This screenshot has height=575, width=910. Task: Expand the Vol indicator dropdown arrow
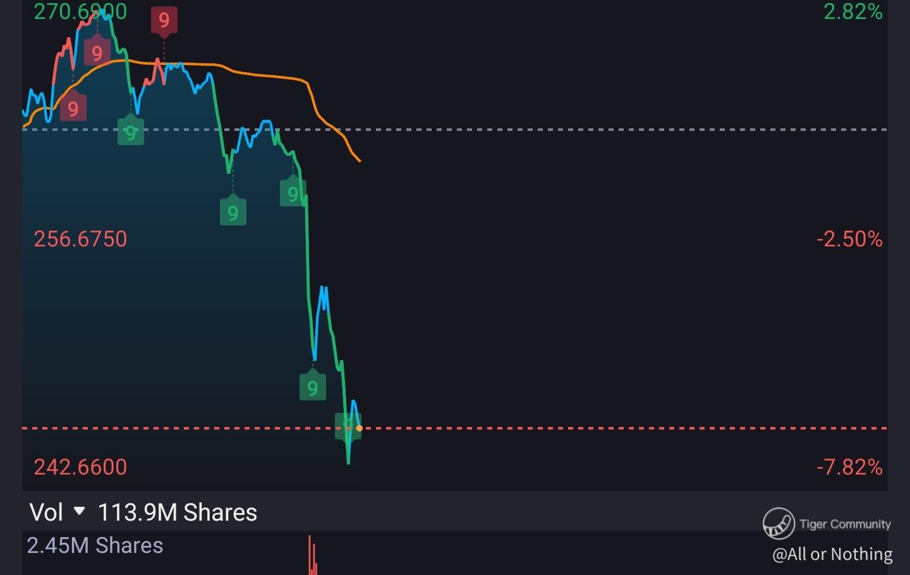(80, 511)
